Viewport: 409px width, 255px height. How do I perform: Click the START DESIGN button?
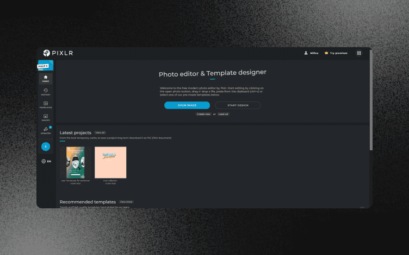click(238, 105)
